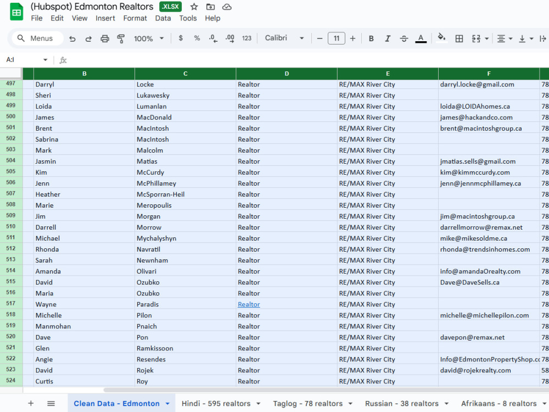Screen dimensions: 549x412
Task: Toggle bold formatting
Action: (x=371, y=38)
